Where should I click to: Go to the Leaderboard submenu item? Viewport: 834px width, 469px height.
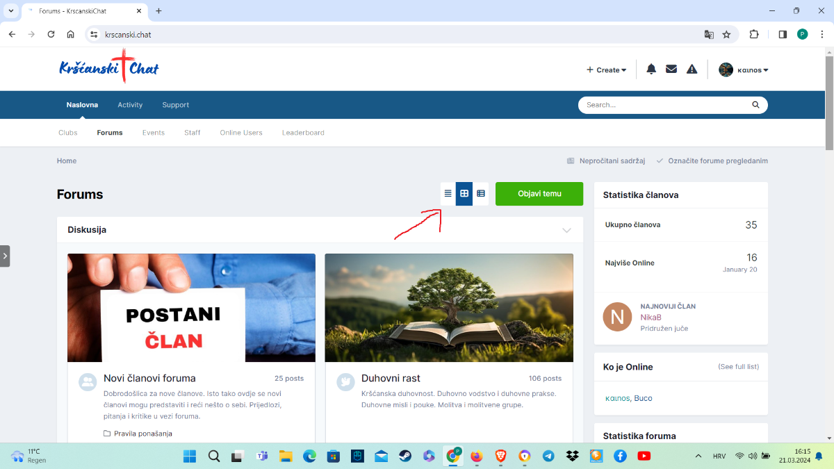(x=303, y=133)
